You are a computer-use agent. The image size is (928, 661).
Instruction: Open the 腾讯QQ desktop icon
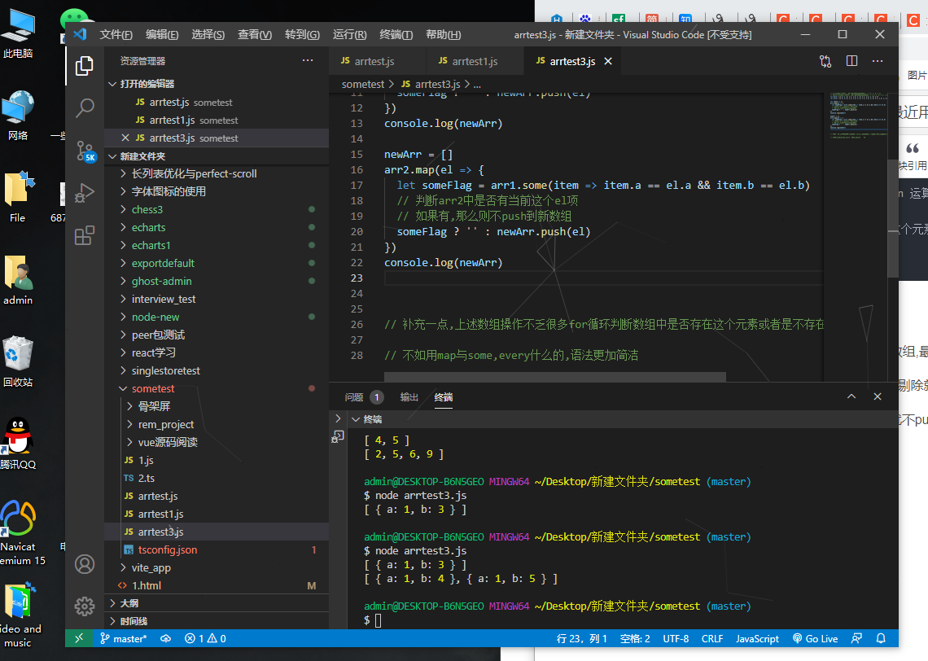(x=18, y=444)
